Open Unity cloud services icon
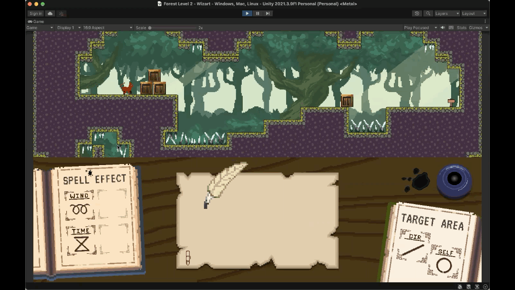515x290 pixels. click(x=50, y=13)
